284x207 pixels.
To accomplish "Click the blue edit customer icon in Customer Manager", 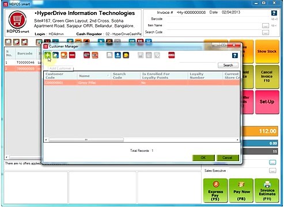I will [56, 55].
